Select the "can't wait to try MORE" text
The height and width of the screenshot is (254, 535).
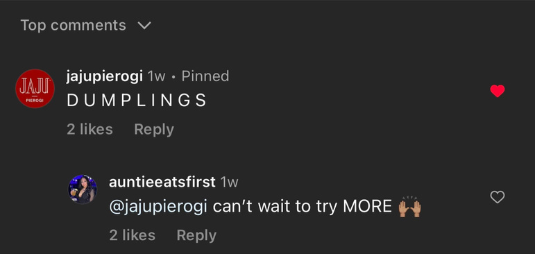[303, 207]
